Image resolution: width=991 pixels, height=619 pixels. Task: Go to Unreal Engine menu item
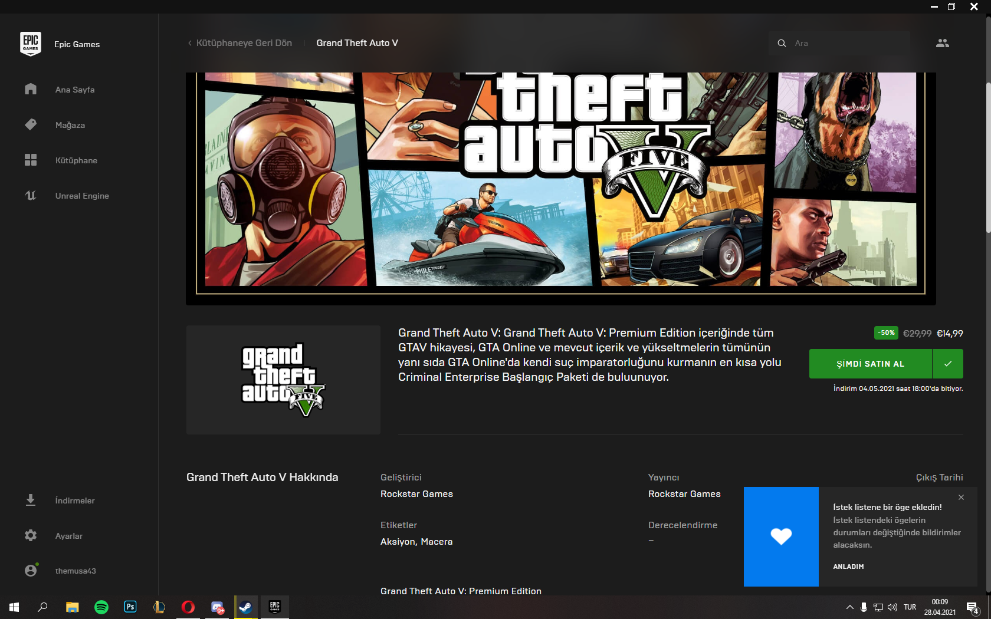(82, 196)
